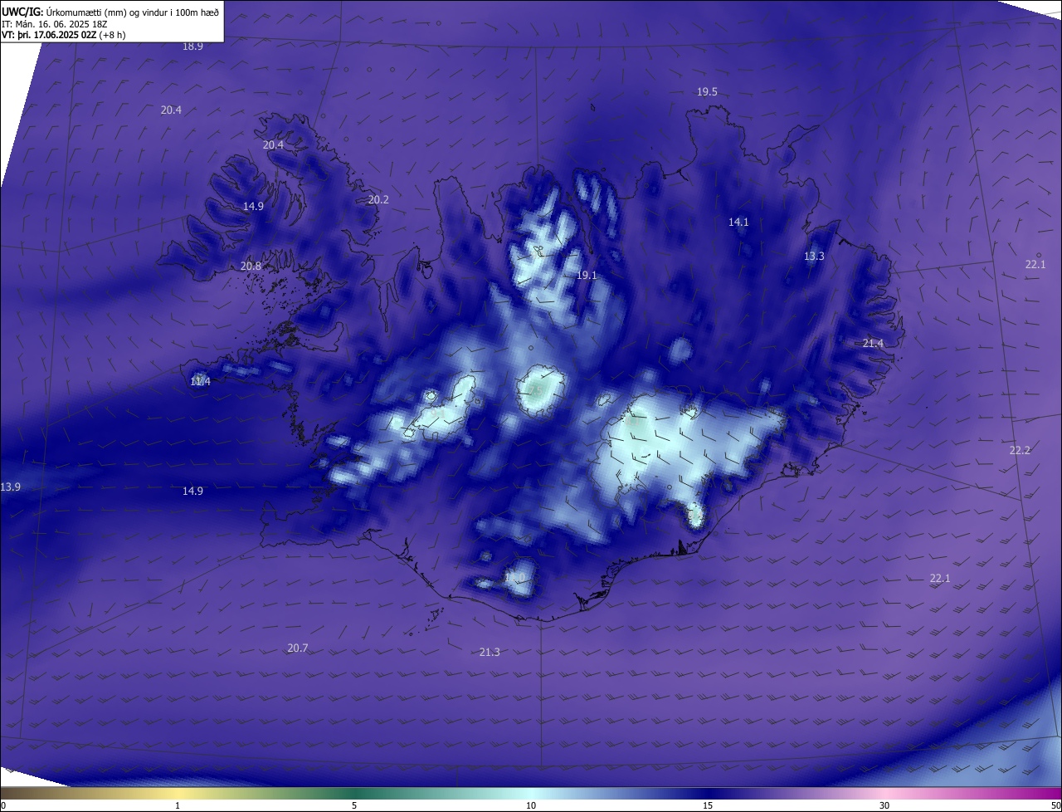The height and width of the screenshot is (812, 1062).
Task: Select the 20.2 value label
Action: pyautogui.click(x=378, y=200)
